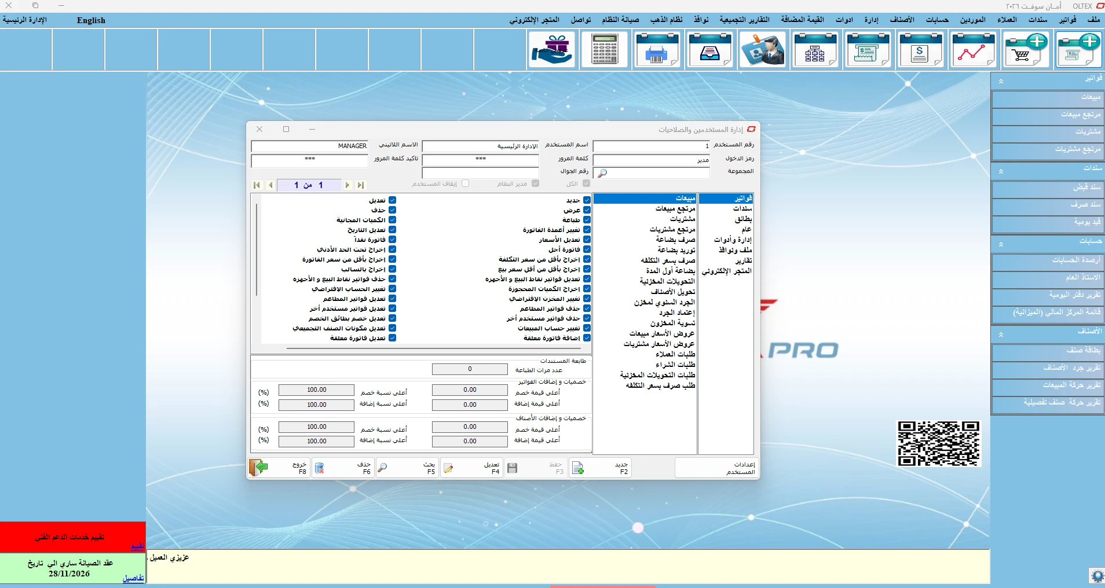Image resolution: width=1105 pixels, height=588 pixels.
Task: Open the الأصناف menu
Action: [x=902, y=20]
